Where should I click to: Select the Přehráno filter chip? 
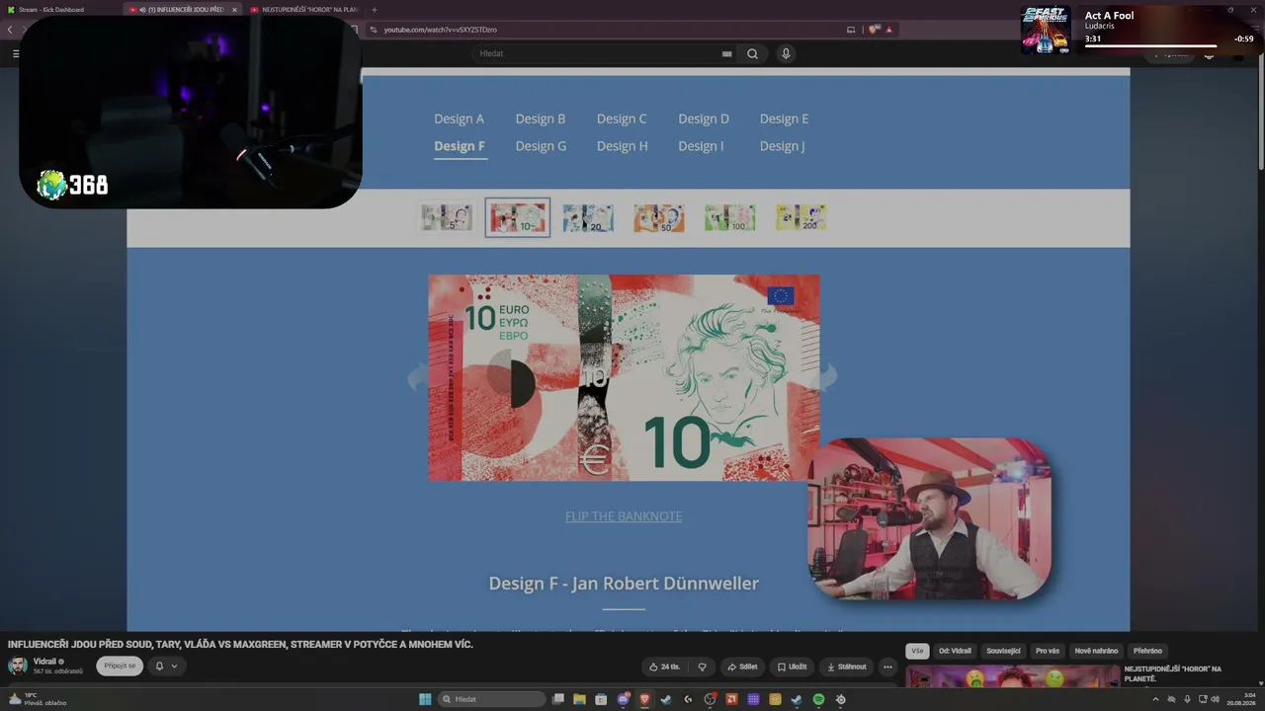click(1147, 651)
